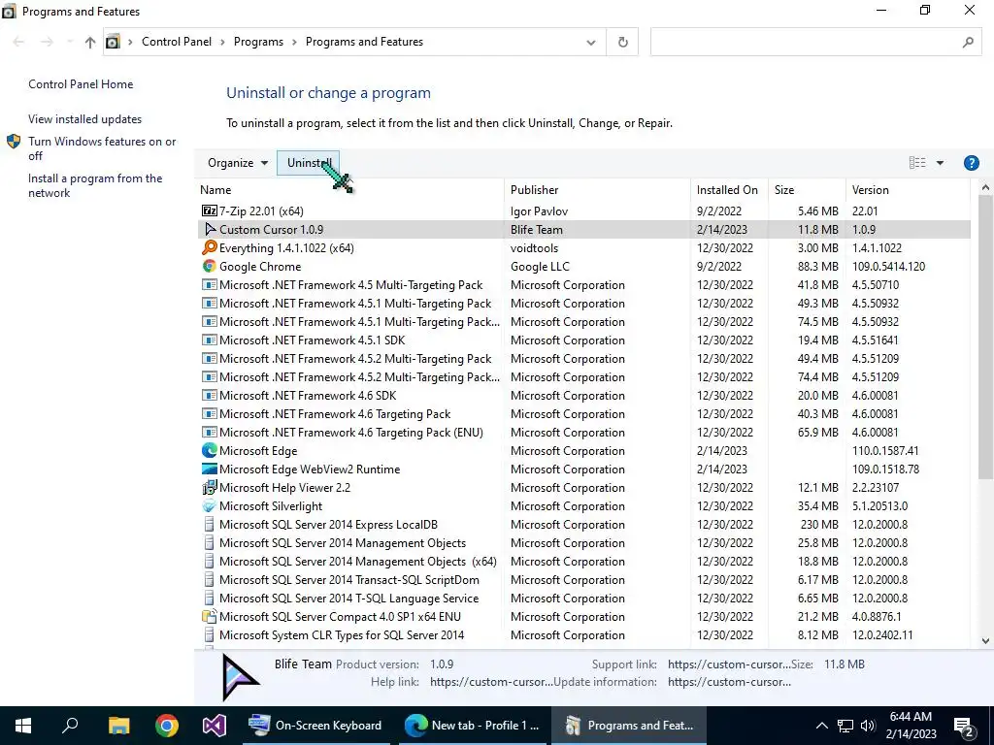Click the Custom Cursor row icon
The height and width of the screenshot is (745, 994).
[x=210, y=229]
